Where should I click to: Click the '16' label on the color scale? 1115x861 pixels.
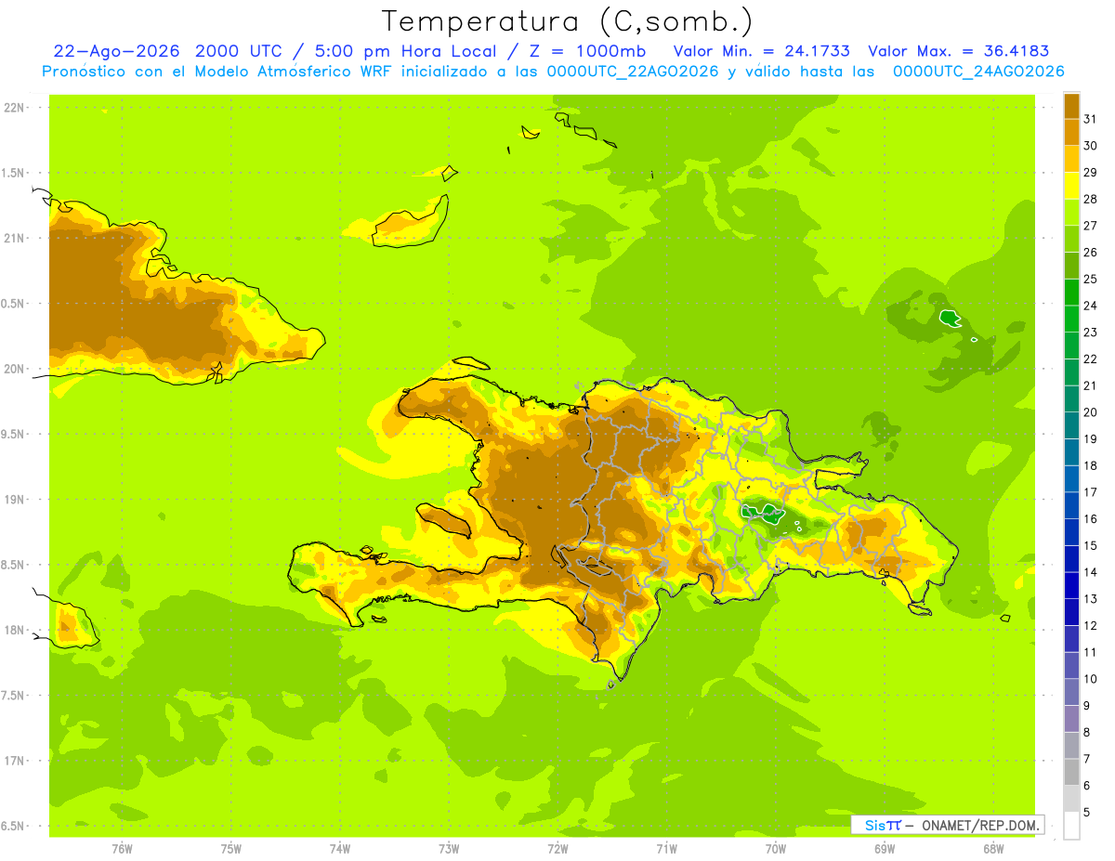point(1090,519)
